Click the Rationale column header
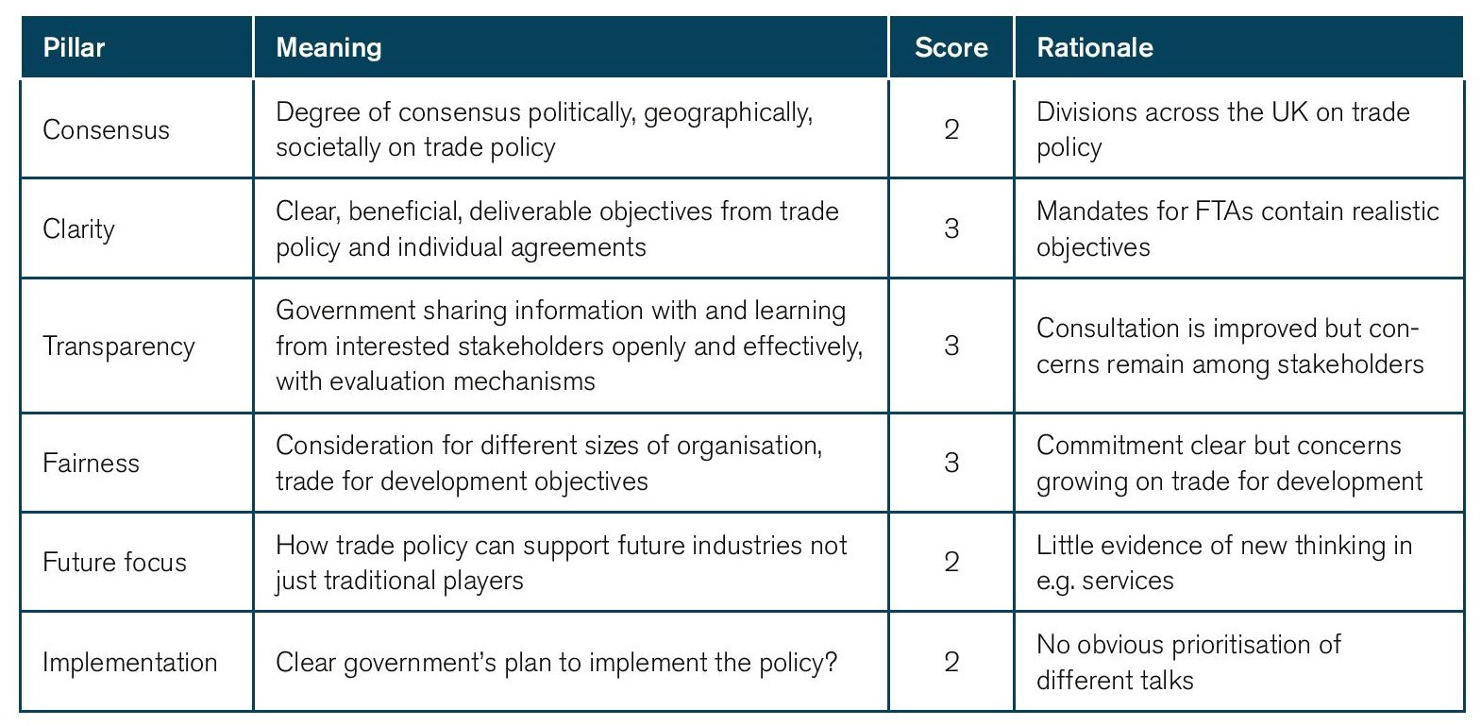This screenshot has height=726, width=1481. tap(1095, 47)
